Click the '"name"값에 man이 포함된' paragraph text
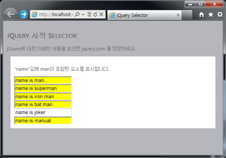Image resolution: width=226 pixels, height=158 pixels. coord(62,69)
